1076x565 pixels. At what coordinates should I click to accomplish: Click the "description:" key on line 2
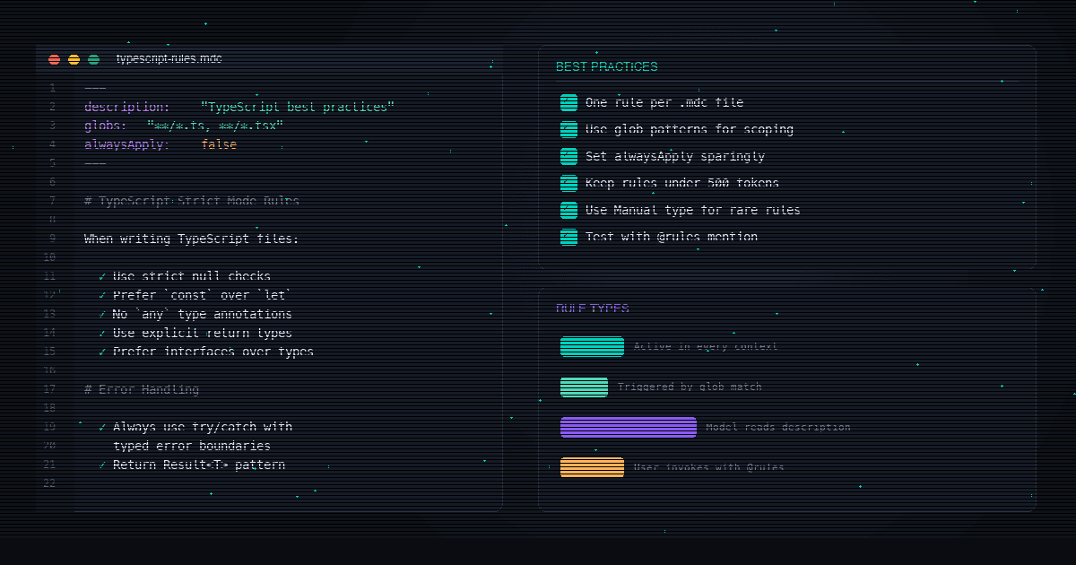[127, 107]
